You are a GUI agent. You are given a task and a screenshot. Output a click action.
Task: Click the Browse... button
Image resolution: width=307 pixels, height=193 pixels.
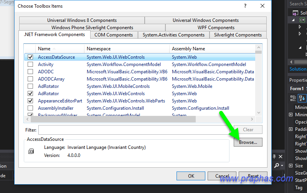tap(248, 142)
